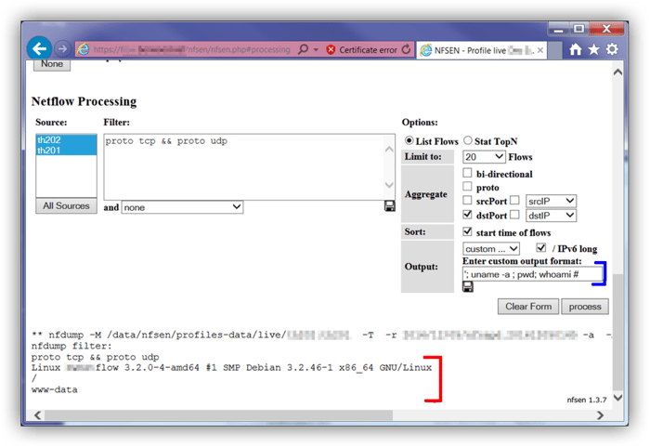This screenshot has height=447, width=650.
Task: Open the browser Home page icon
Action: [x=577, y=48]
